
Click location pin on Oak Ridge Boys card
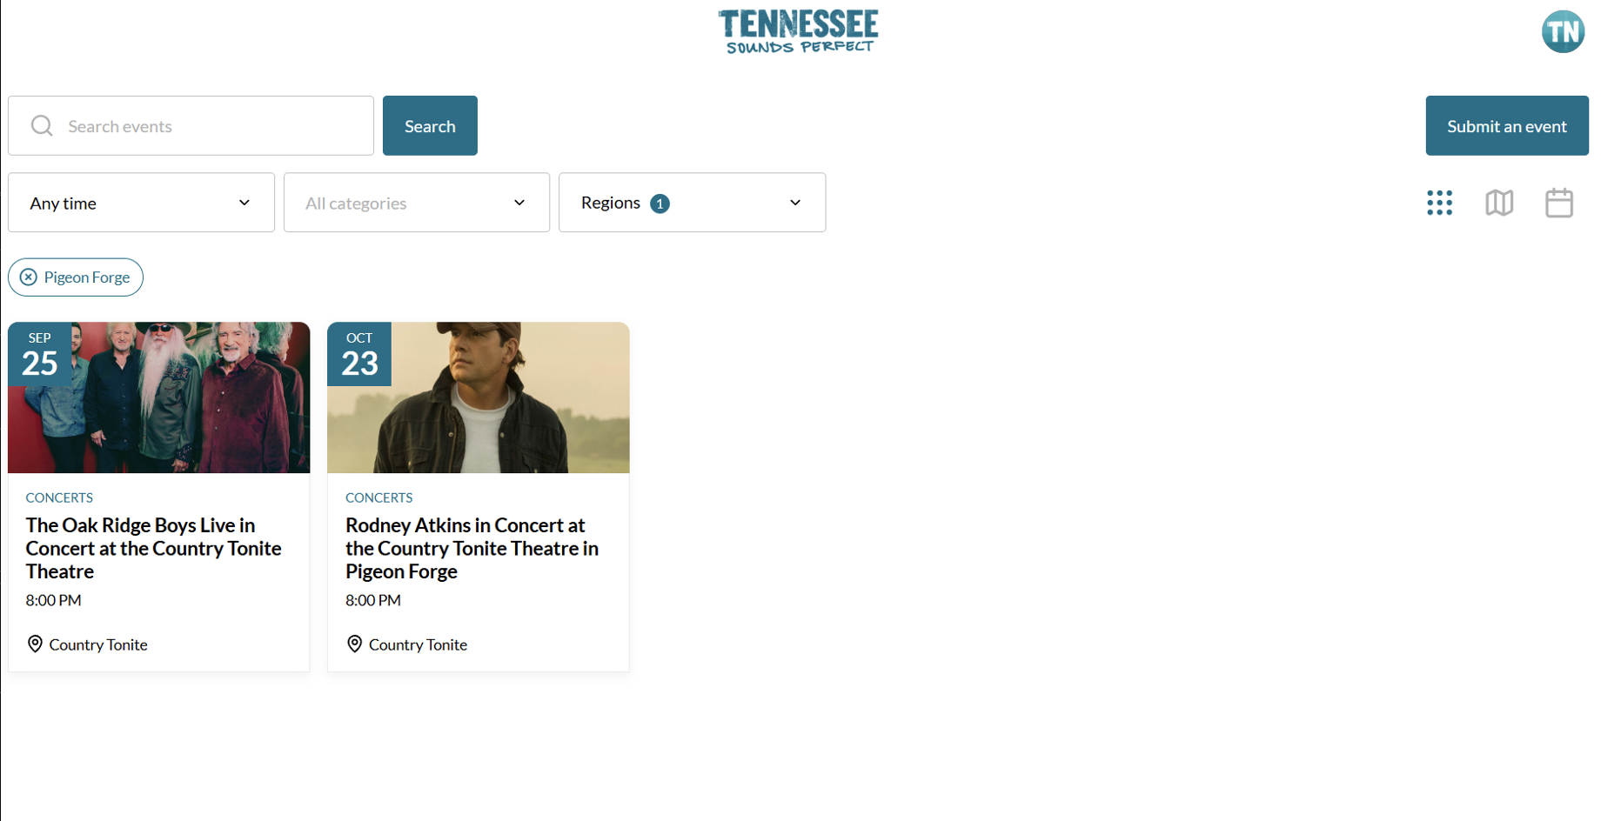(35, 644)
